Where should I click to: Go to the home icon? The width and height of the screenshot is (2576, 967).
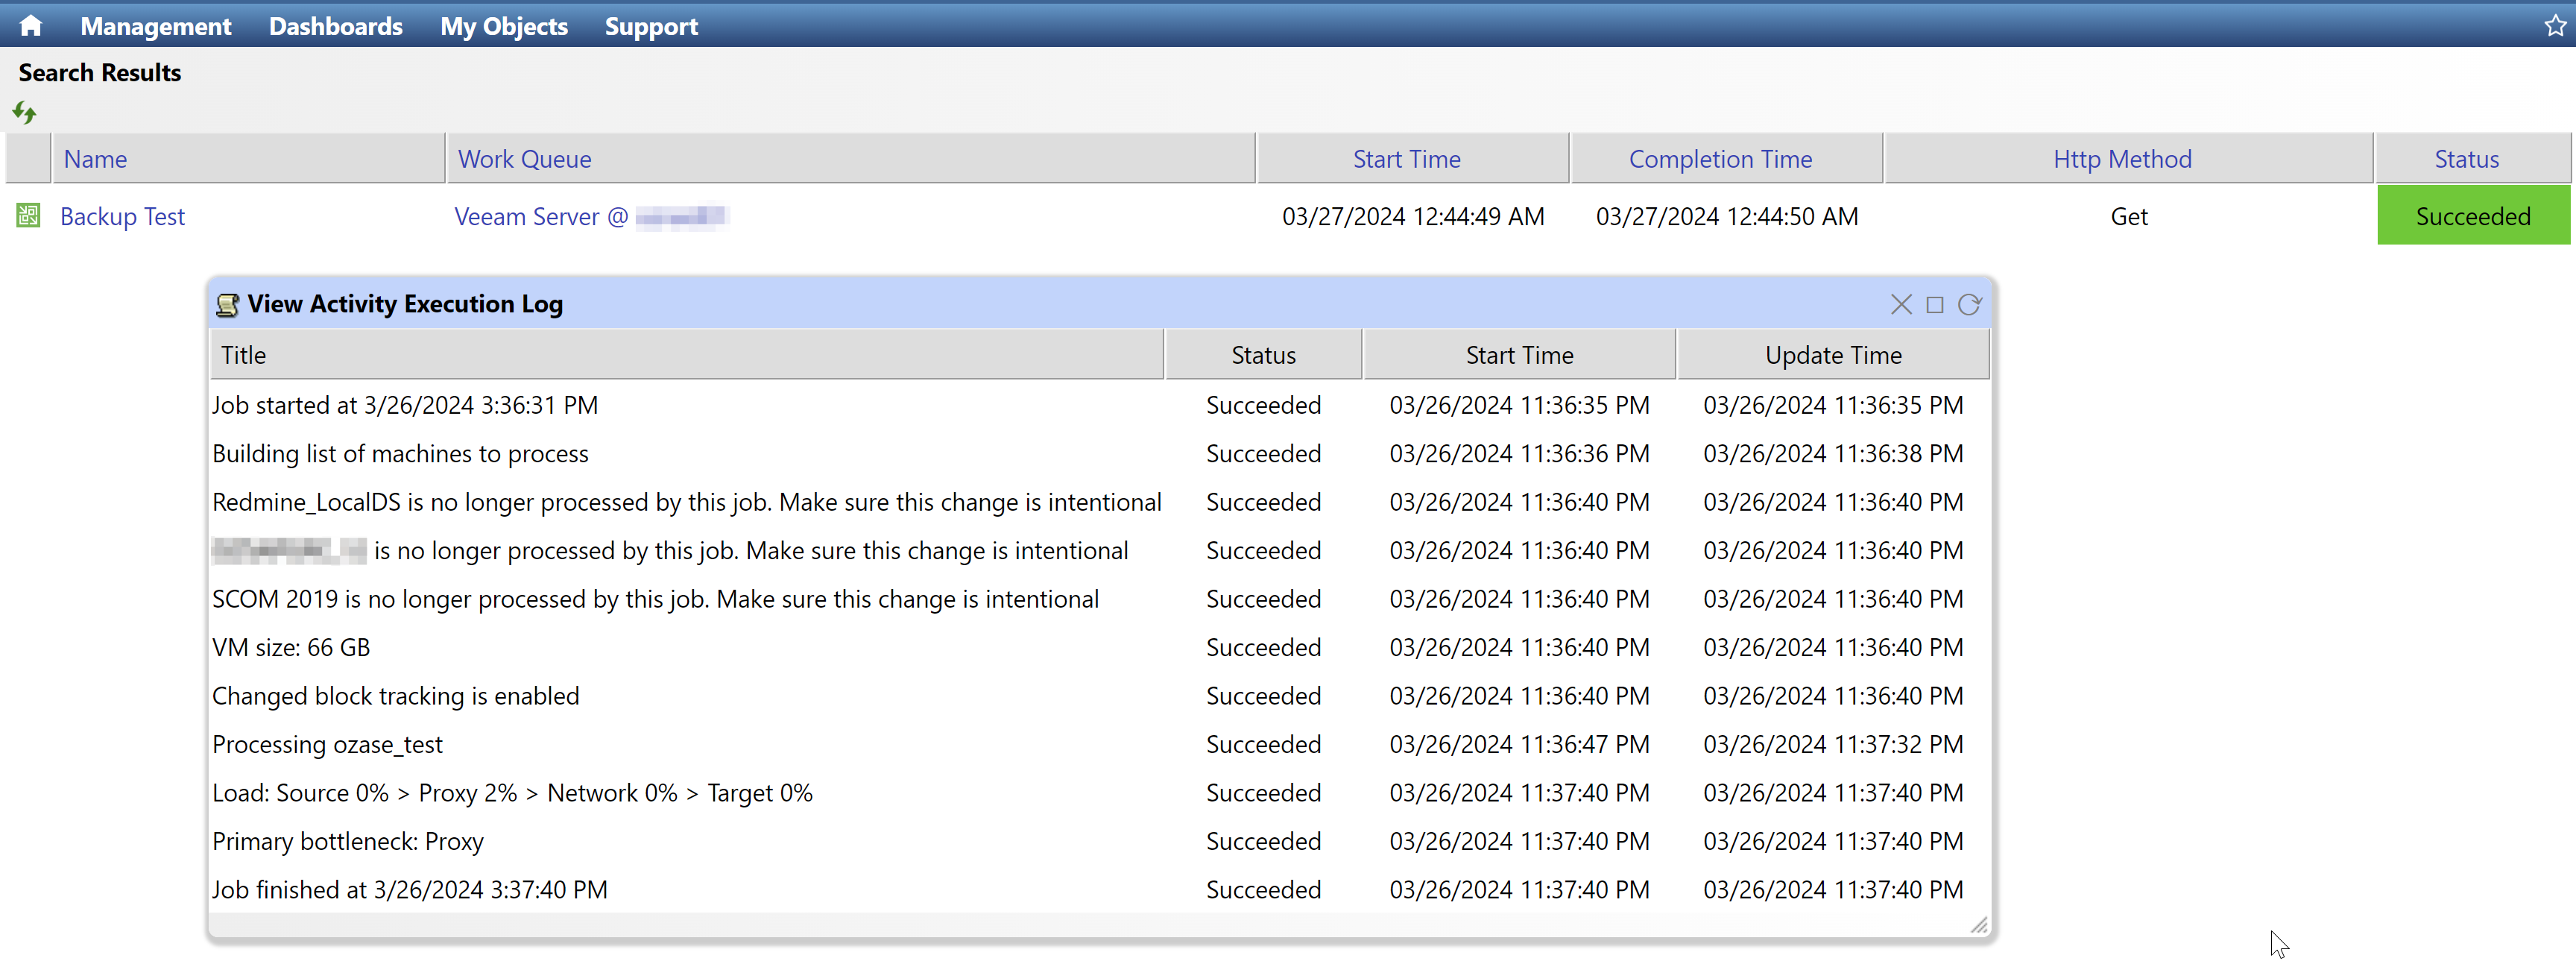click(31, 26)
